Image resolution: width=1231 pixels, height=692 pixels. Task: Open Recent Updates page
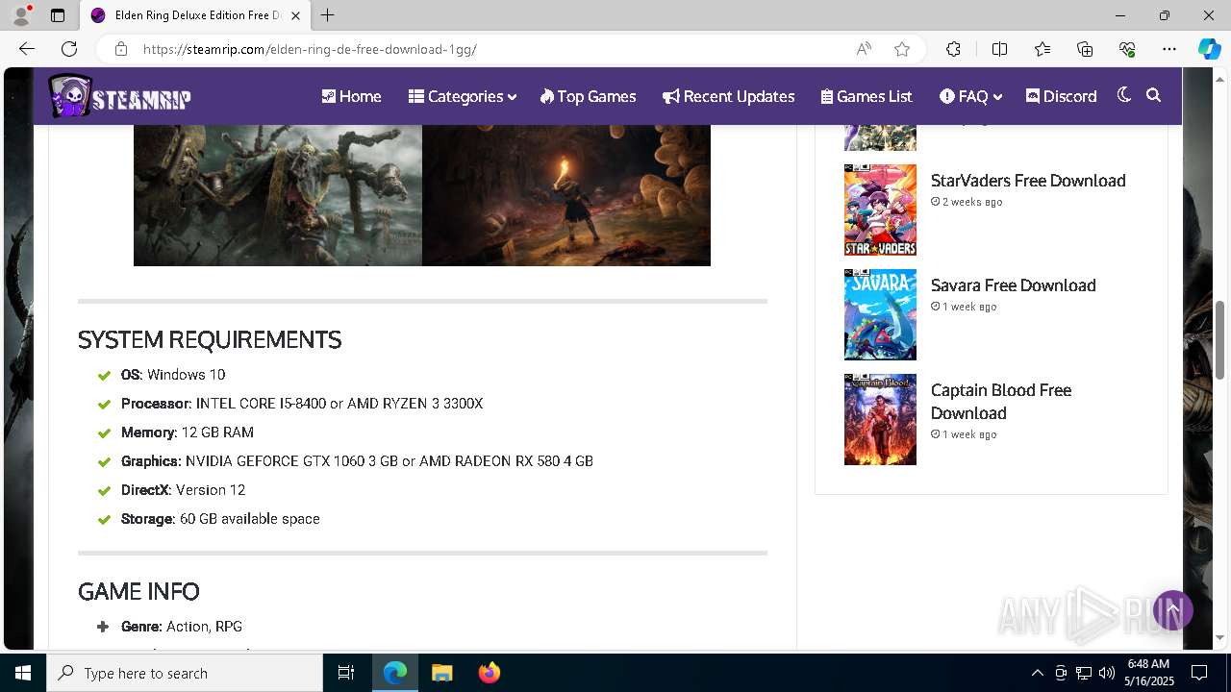tap(728, 96)
